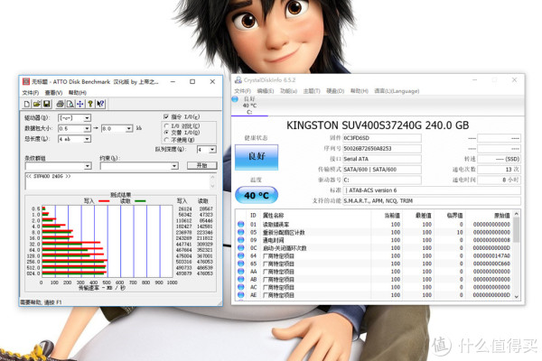Open 文件(F) menu in CrystalDiskInfo
This screenshot has width=542, height=361.
243,91
